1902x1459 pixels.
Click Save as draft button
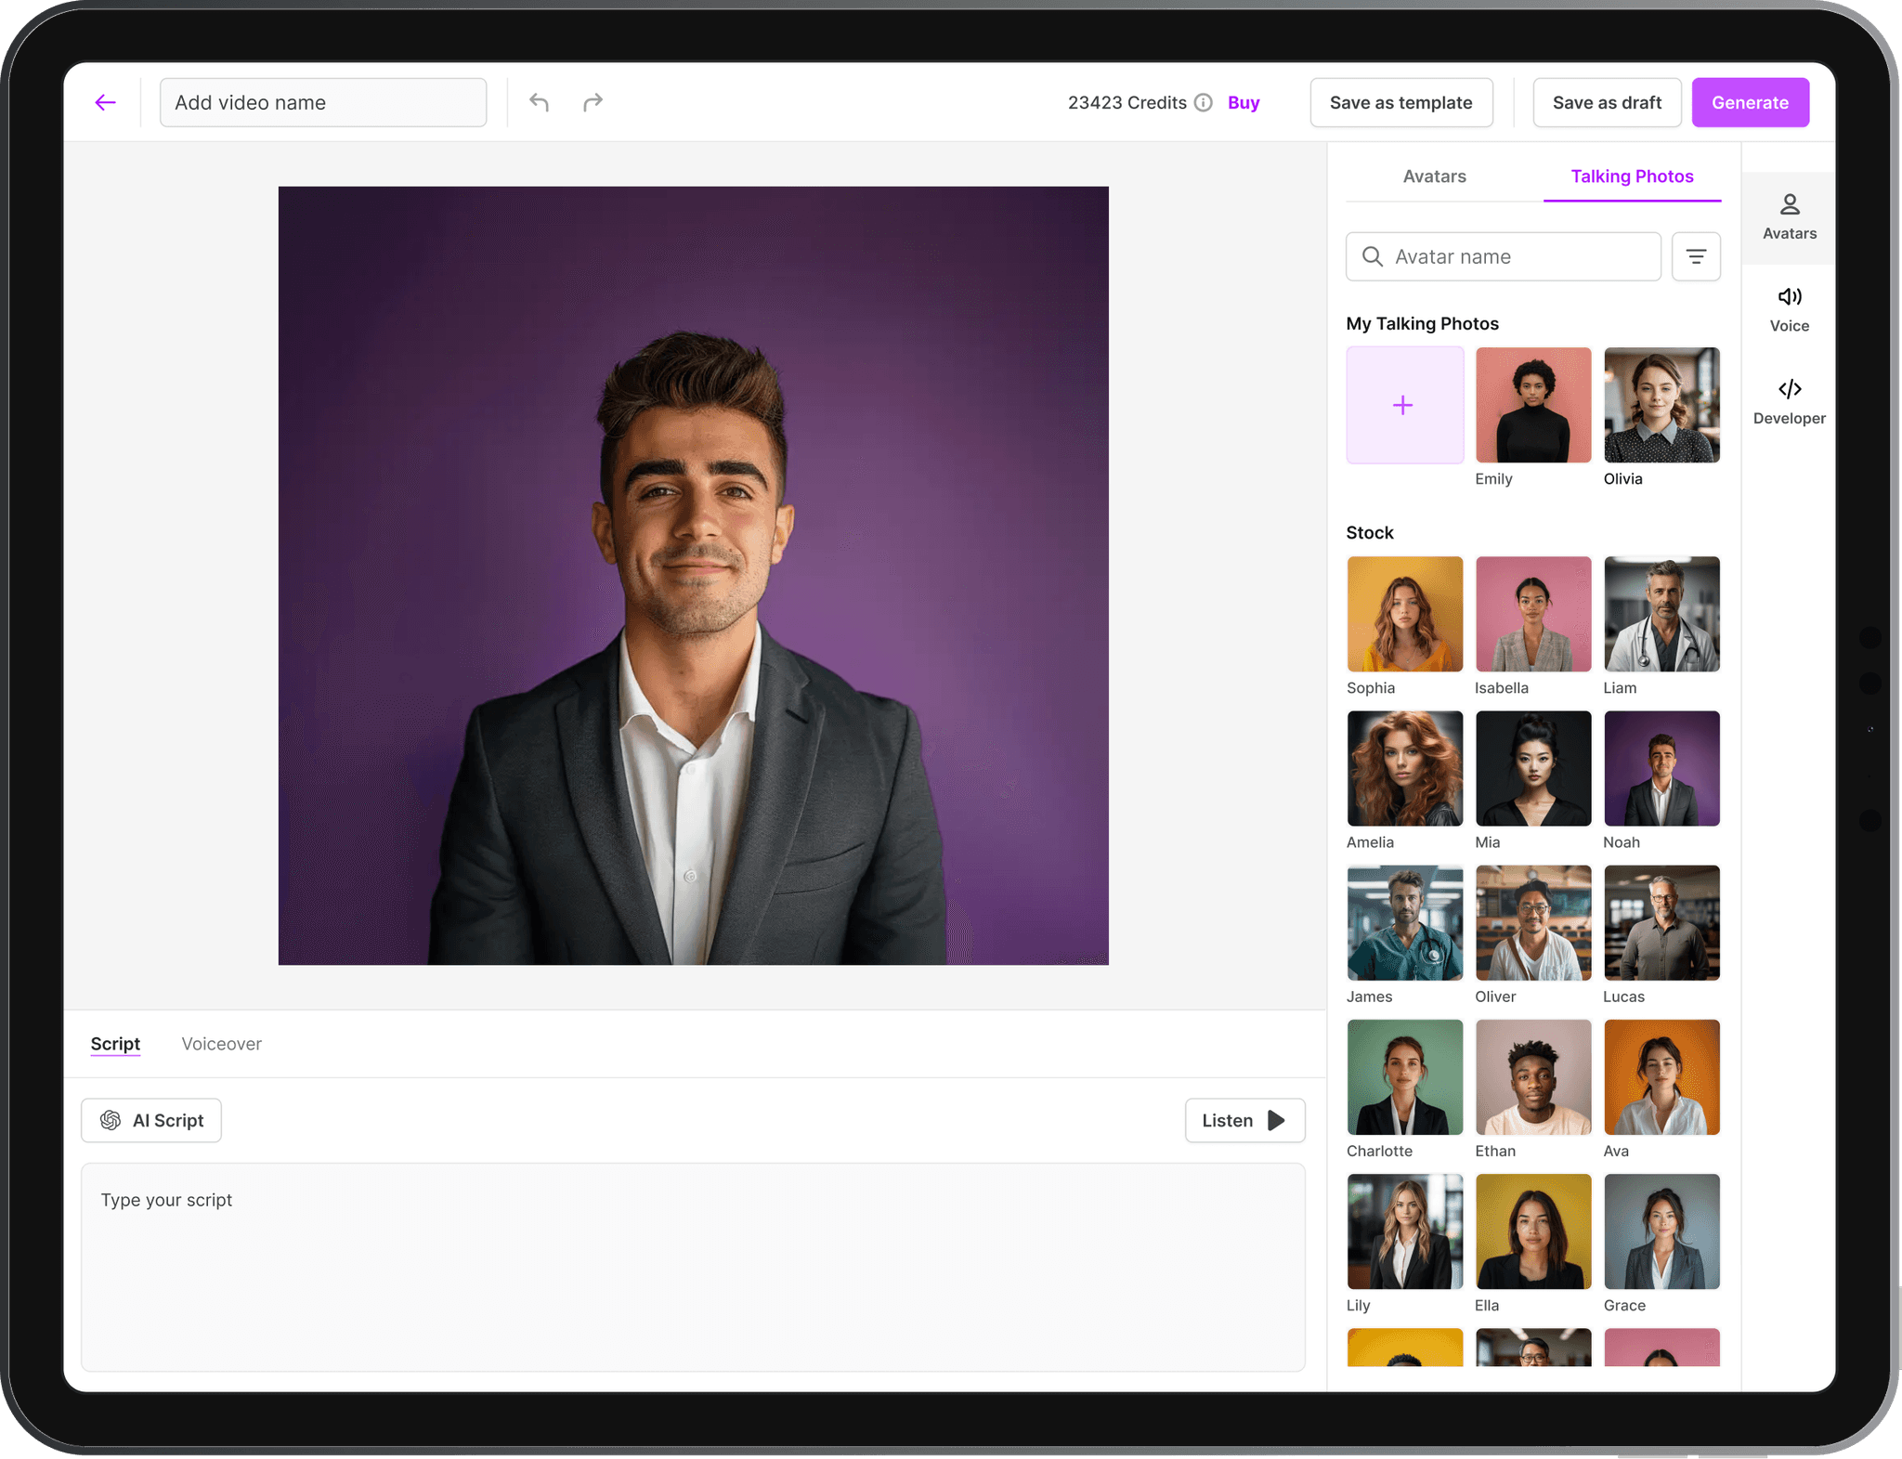(1607, 102)
